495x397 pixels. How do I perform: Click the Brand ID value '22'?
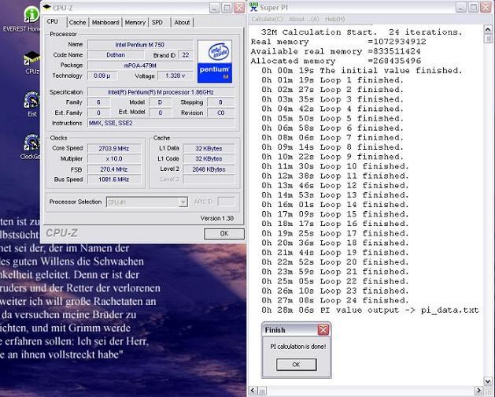185,54
